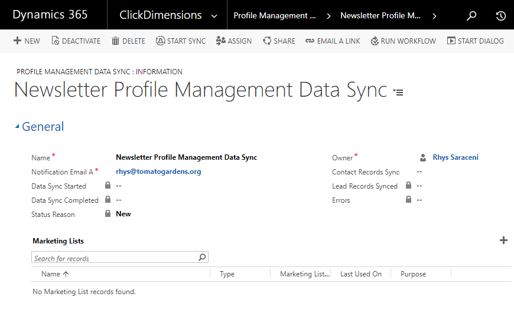Click the Notification Email A label
The image size is (514, 323).
tap(62, 172)
